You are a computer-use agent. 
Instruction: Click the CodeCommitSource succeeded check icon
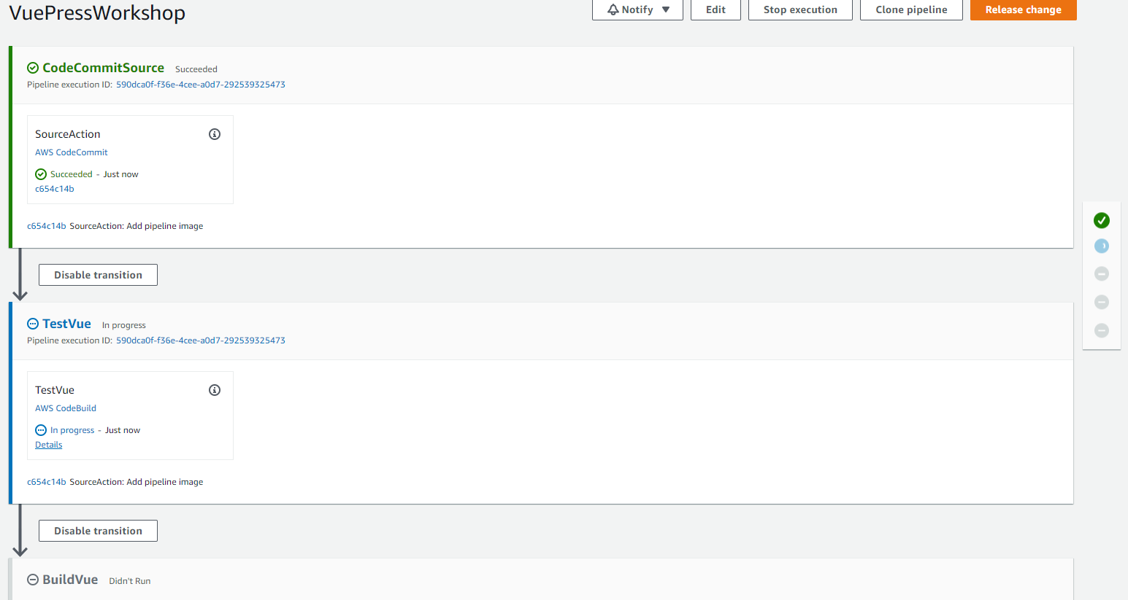[x=33, y=68]
